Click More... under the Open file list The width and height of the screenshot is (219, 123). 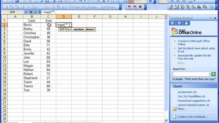pyautogui.click(x=182, y=109)
